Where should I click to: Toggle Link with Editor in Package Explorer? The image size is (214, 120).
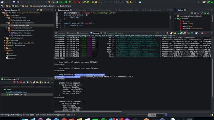pos(41,10)
